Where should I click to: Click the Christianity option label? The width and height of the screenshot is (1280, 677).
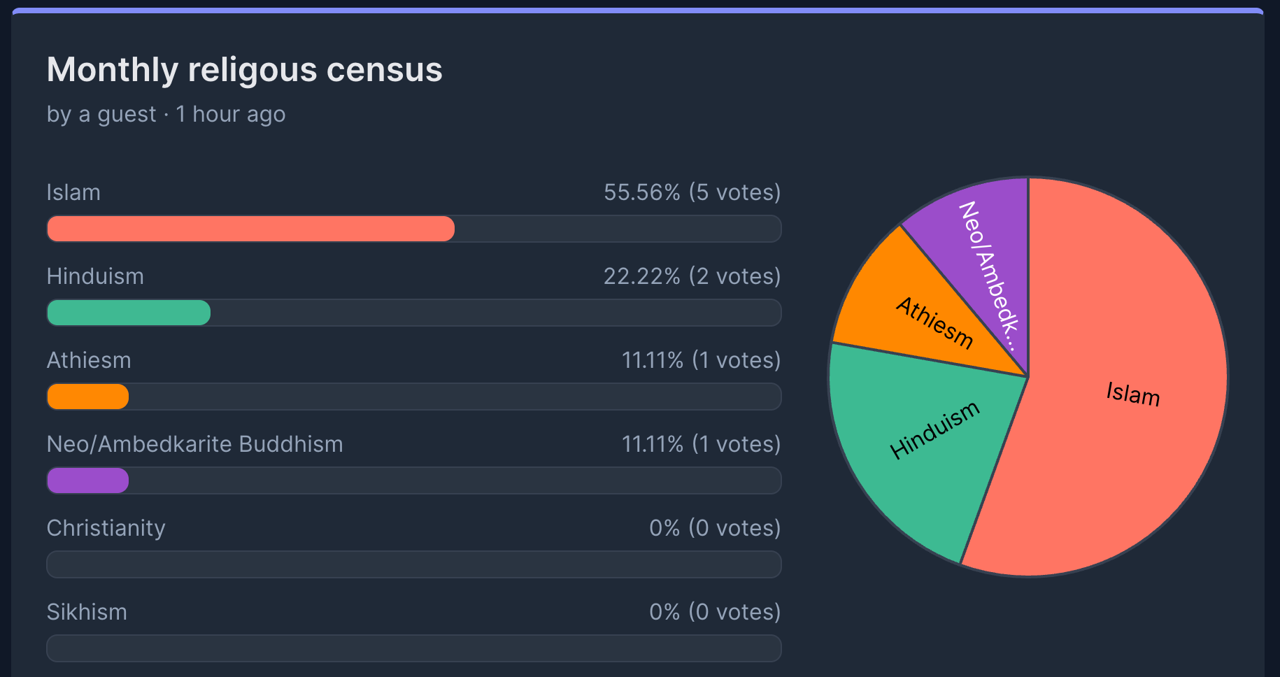pyautogui.click(x=106, y=528)
